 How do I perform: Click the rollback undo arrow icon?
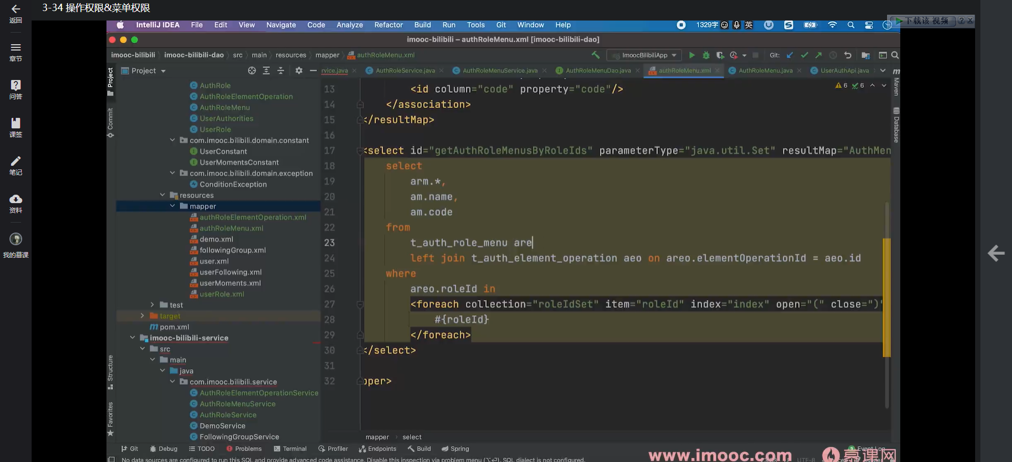point(848,55)
